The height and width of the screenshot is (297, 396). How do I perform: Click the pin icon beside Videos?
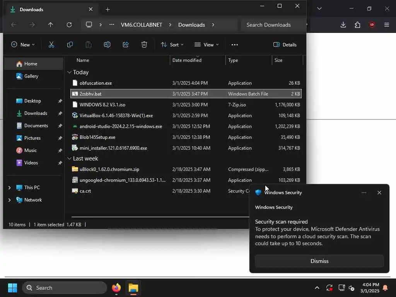coord(60,163)
